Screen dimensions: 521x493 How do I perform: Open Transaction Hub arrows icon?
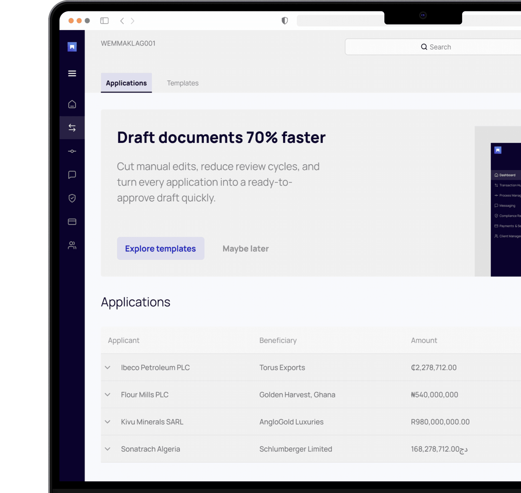coord(72,128)
